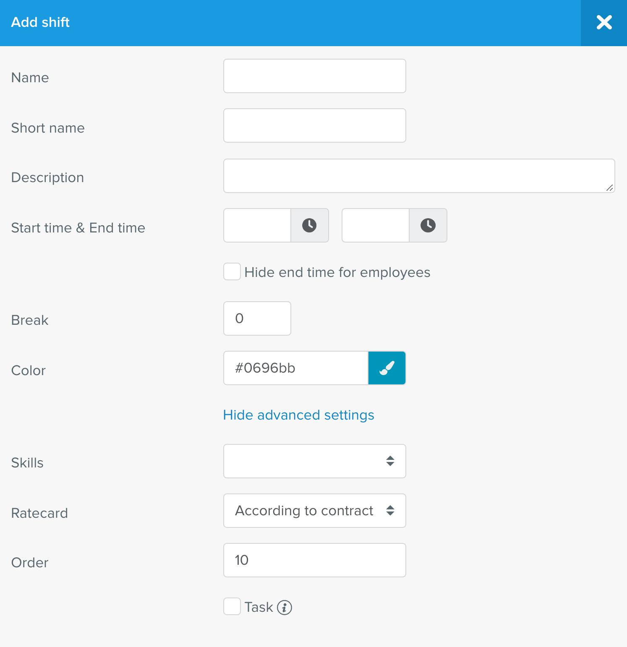The height and width of the screenshot is (647, 627).
Task: Click the paintbrush color picker button
Action: pyautogui.click(x=387, y=368)
